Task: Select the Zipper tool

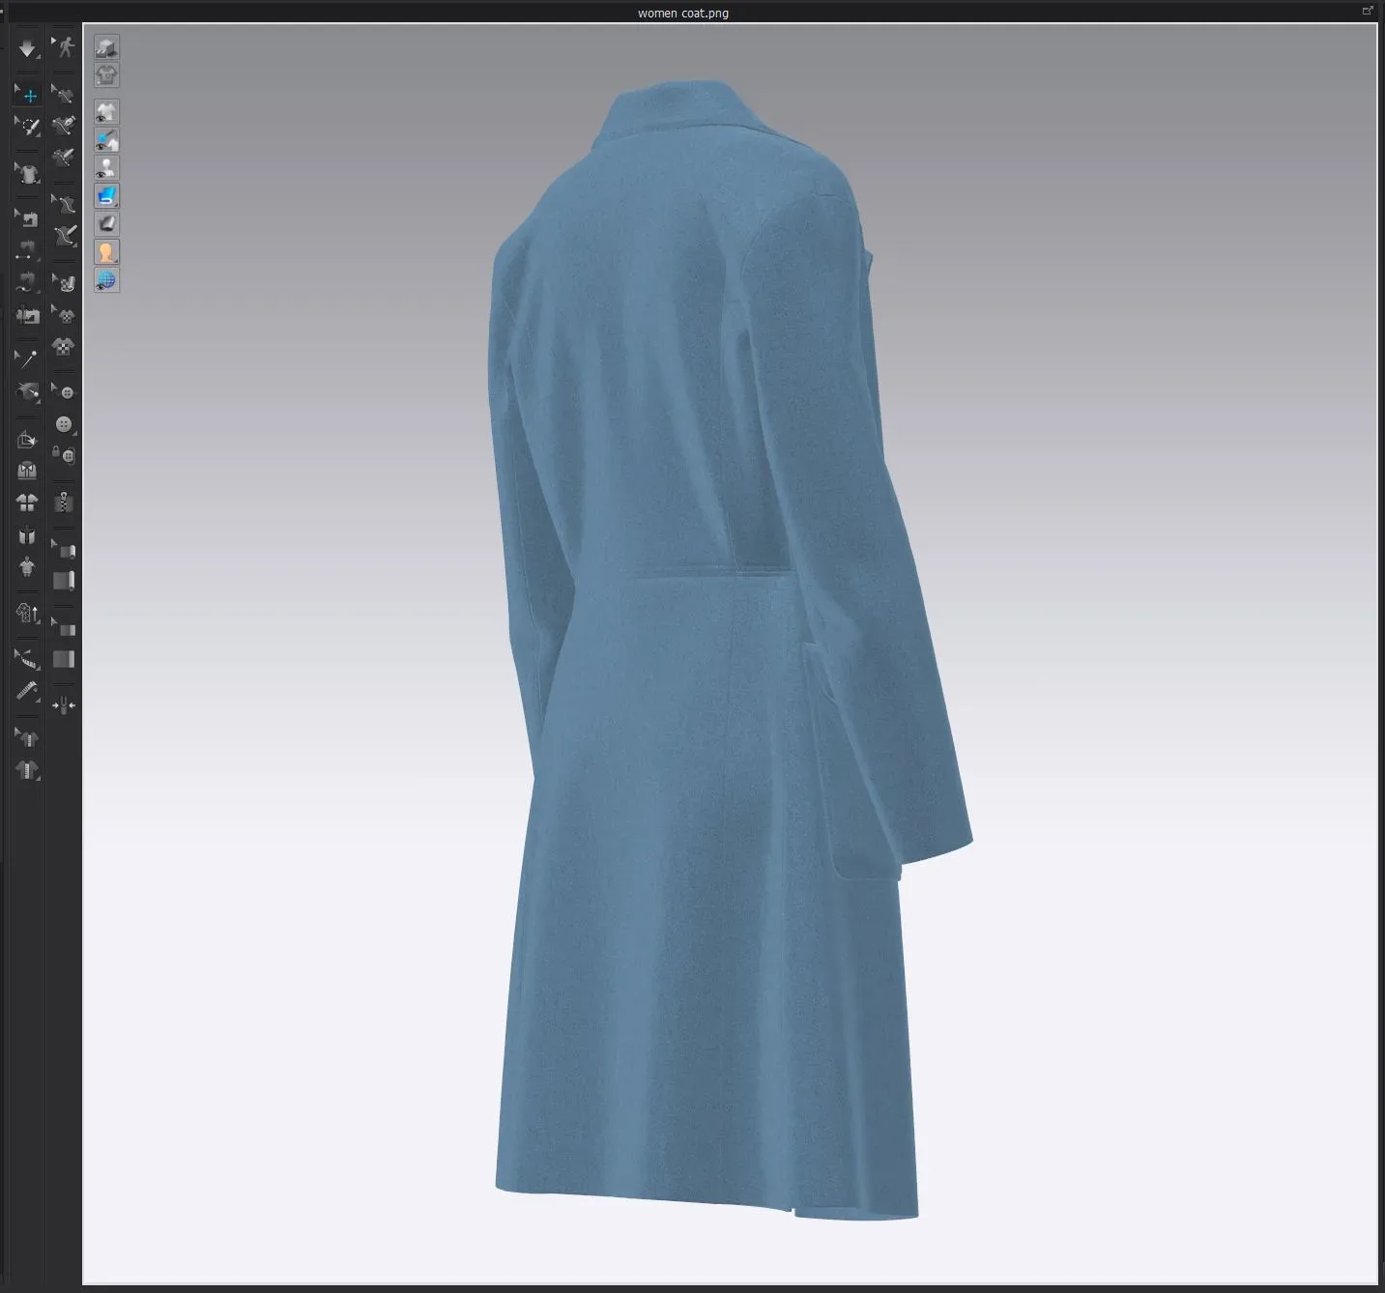Action: [64, 503]
